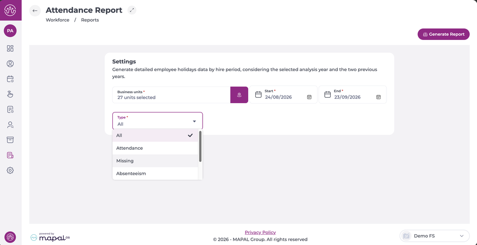
Task: Click the Generate Report button
Action: pyautogui.click(x=443, y=34)
